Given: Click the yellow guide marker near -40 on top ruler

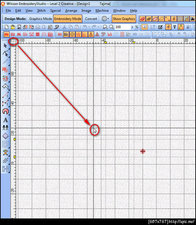Looking at the screenshot, I should 106,43.
